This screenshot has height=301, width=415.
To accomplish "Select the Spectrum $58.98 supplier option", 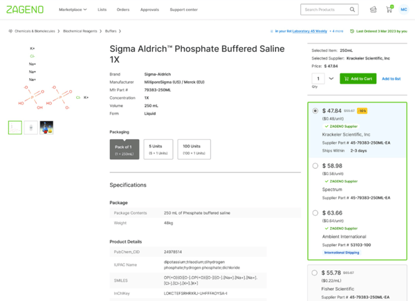I will 315,166.
